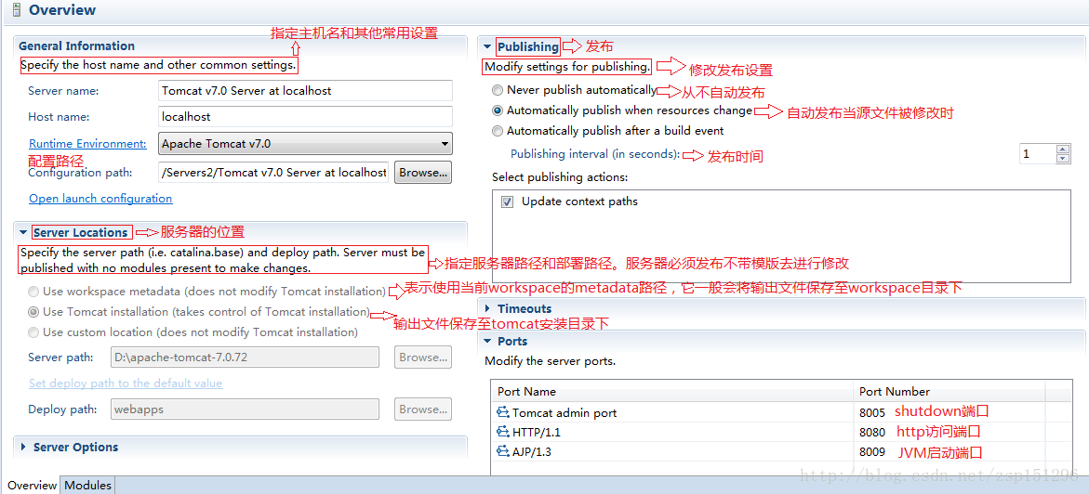Click Browse next to Server path
Screen dimensions: 1089x494
tap(423, 357)
